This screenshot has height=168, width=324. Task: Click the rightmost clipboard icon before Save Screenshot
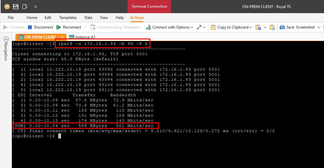[x=272, y=27]
